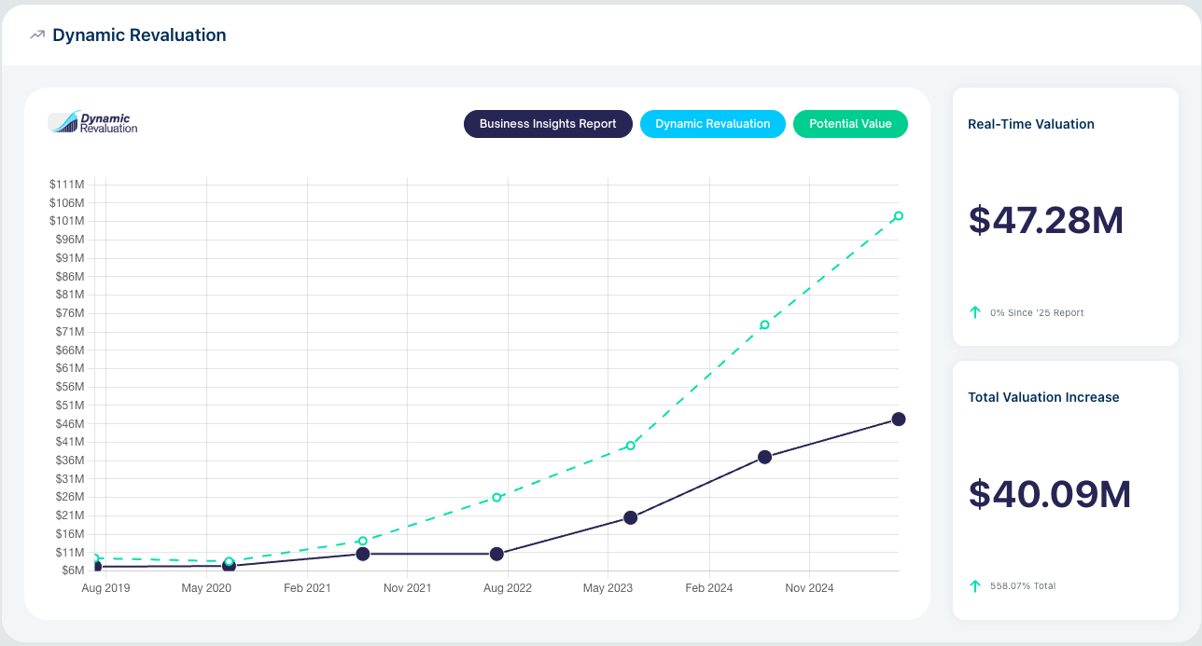Click the $47.28M real-time valuation figure

[1045, 220]
